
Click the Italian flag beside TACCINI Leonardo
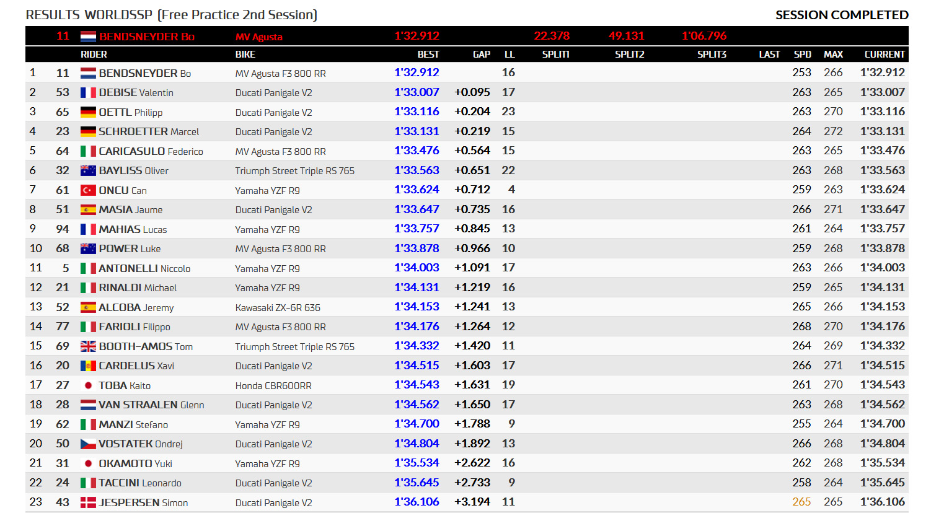[88, 483]
